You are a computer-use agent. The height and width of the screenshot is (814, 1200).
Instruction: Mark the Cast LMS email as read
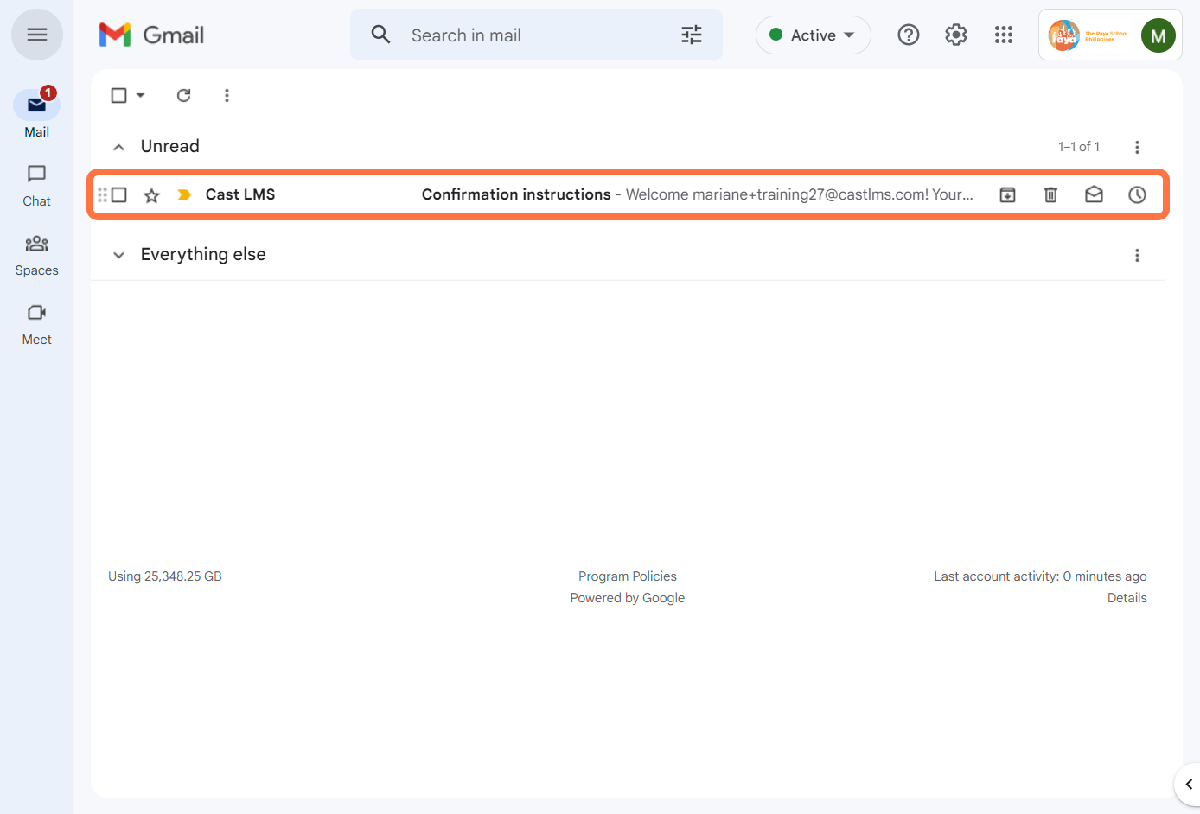(1094, 195)
